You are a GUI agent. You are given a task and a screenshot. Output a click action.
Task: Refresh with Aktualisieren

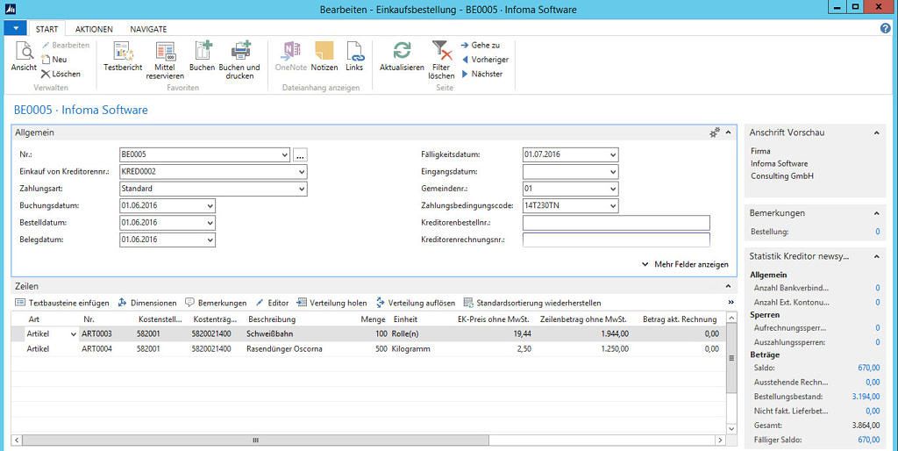pos(402,56)
